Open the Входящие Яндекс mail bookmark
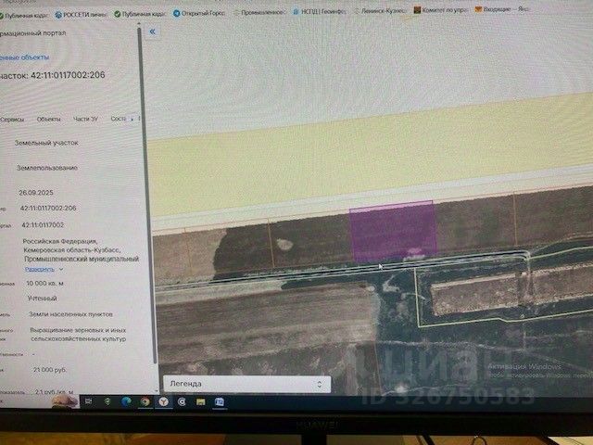Image resolution: width=593 pixels, height=445 pixels. tap(502, 8)
